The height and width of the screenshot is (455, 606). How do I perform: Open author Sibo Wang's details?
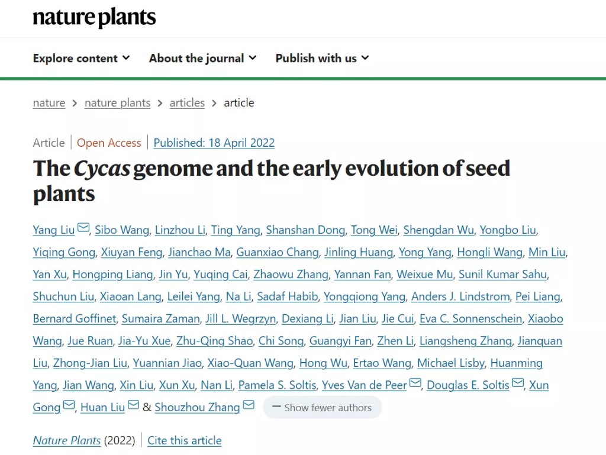tap(122, 230)
